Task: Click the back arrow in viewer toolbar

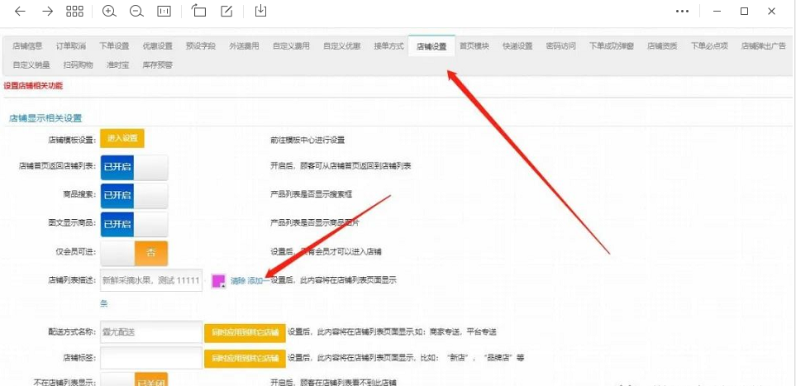Action: (x=21, y=12)
